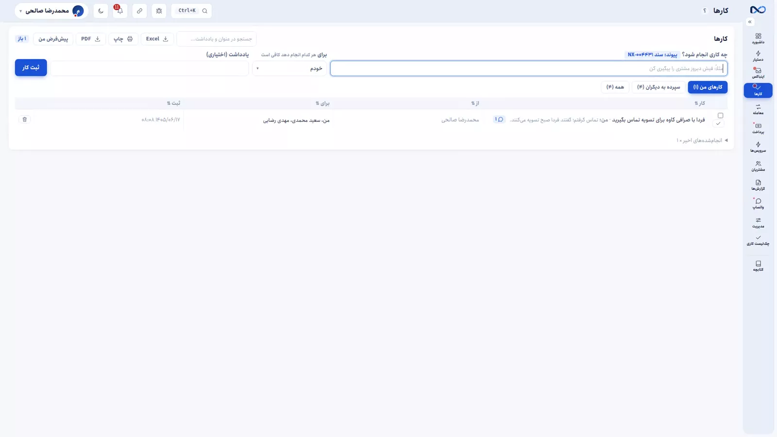Check the task row checkbox

pos(721,116)
